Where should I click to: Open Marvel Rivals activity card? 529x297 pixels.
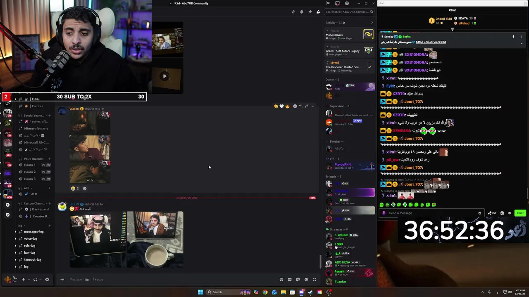pos(350,34)
